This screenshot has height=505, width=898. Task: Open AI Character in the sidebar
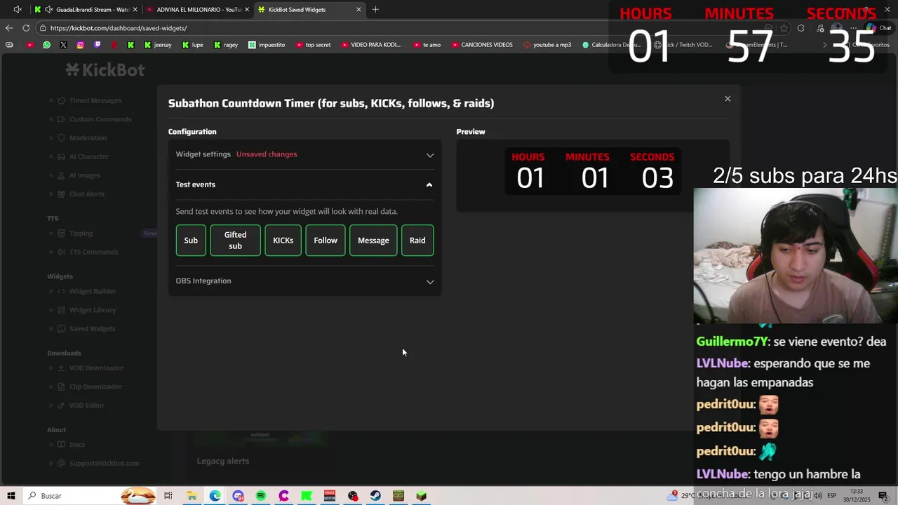88,156
